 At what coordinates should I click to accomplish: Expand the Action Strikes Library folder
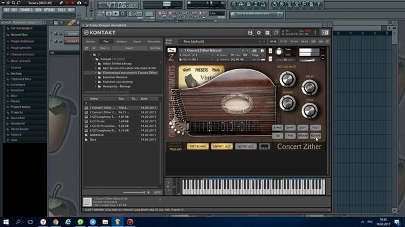(x=96, y=64)
